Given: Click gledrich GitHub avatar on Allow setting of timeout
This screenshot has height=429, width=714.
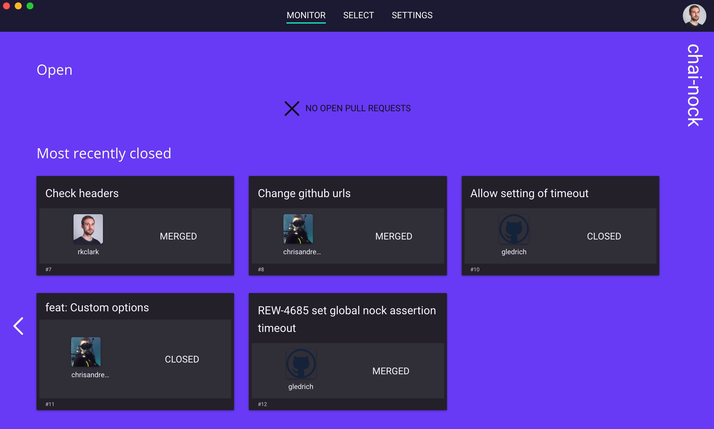Looking at the screenshot, I should click(x=514, y=229).
